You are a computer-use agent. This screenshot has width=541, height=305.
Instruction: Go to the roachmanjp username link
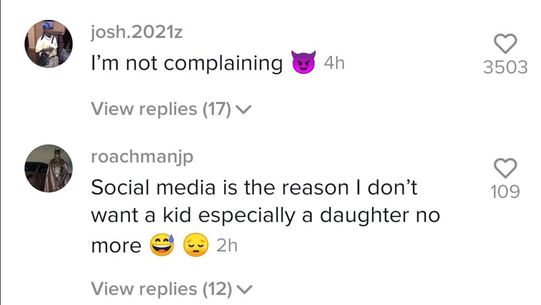(x=142, y=157)
